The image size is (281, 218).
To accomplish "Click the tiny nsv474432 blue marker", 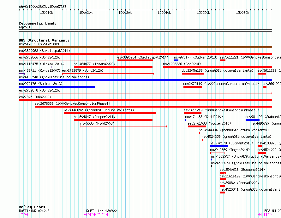I will (x=186, y=120).
